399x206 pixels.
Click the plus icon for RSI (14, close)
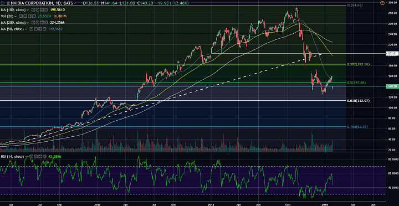40,156
